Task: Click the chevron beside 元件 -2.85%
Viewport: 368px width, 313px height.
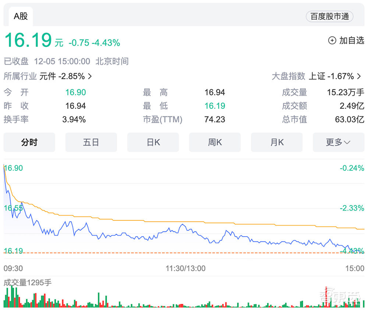Action: [89, 76]
